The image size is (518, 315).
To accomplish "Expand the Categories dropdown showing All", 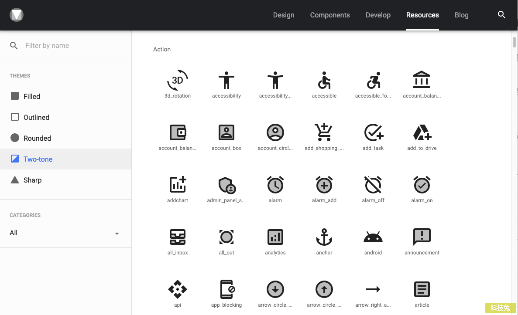I will point(65,233).
